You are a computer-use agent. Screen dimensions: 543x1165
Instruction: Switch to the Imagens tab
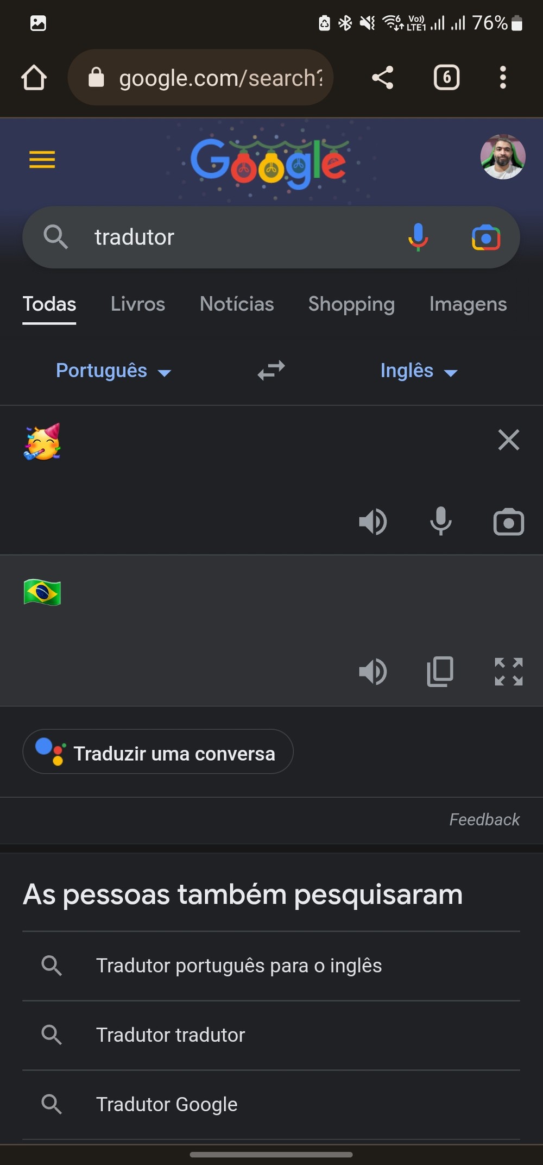(x=468, y=304)
